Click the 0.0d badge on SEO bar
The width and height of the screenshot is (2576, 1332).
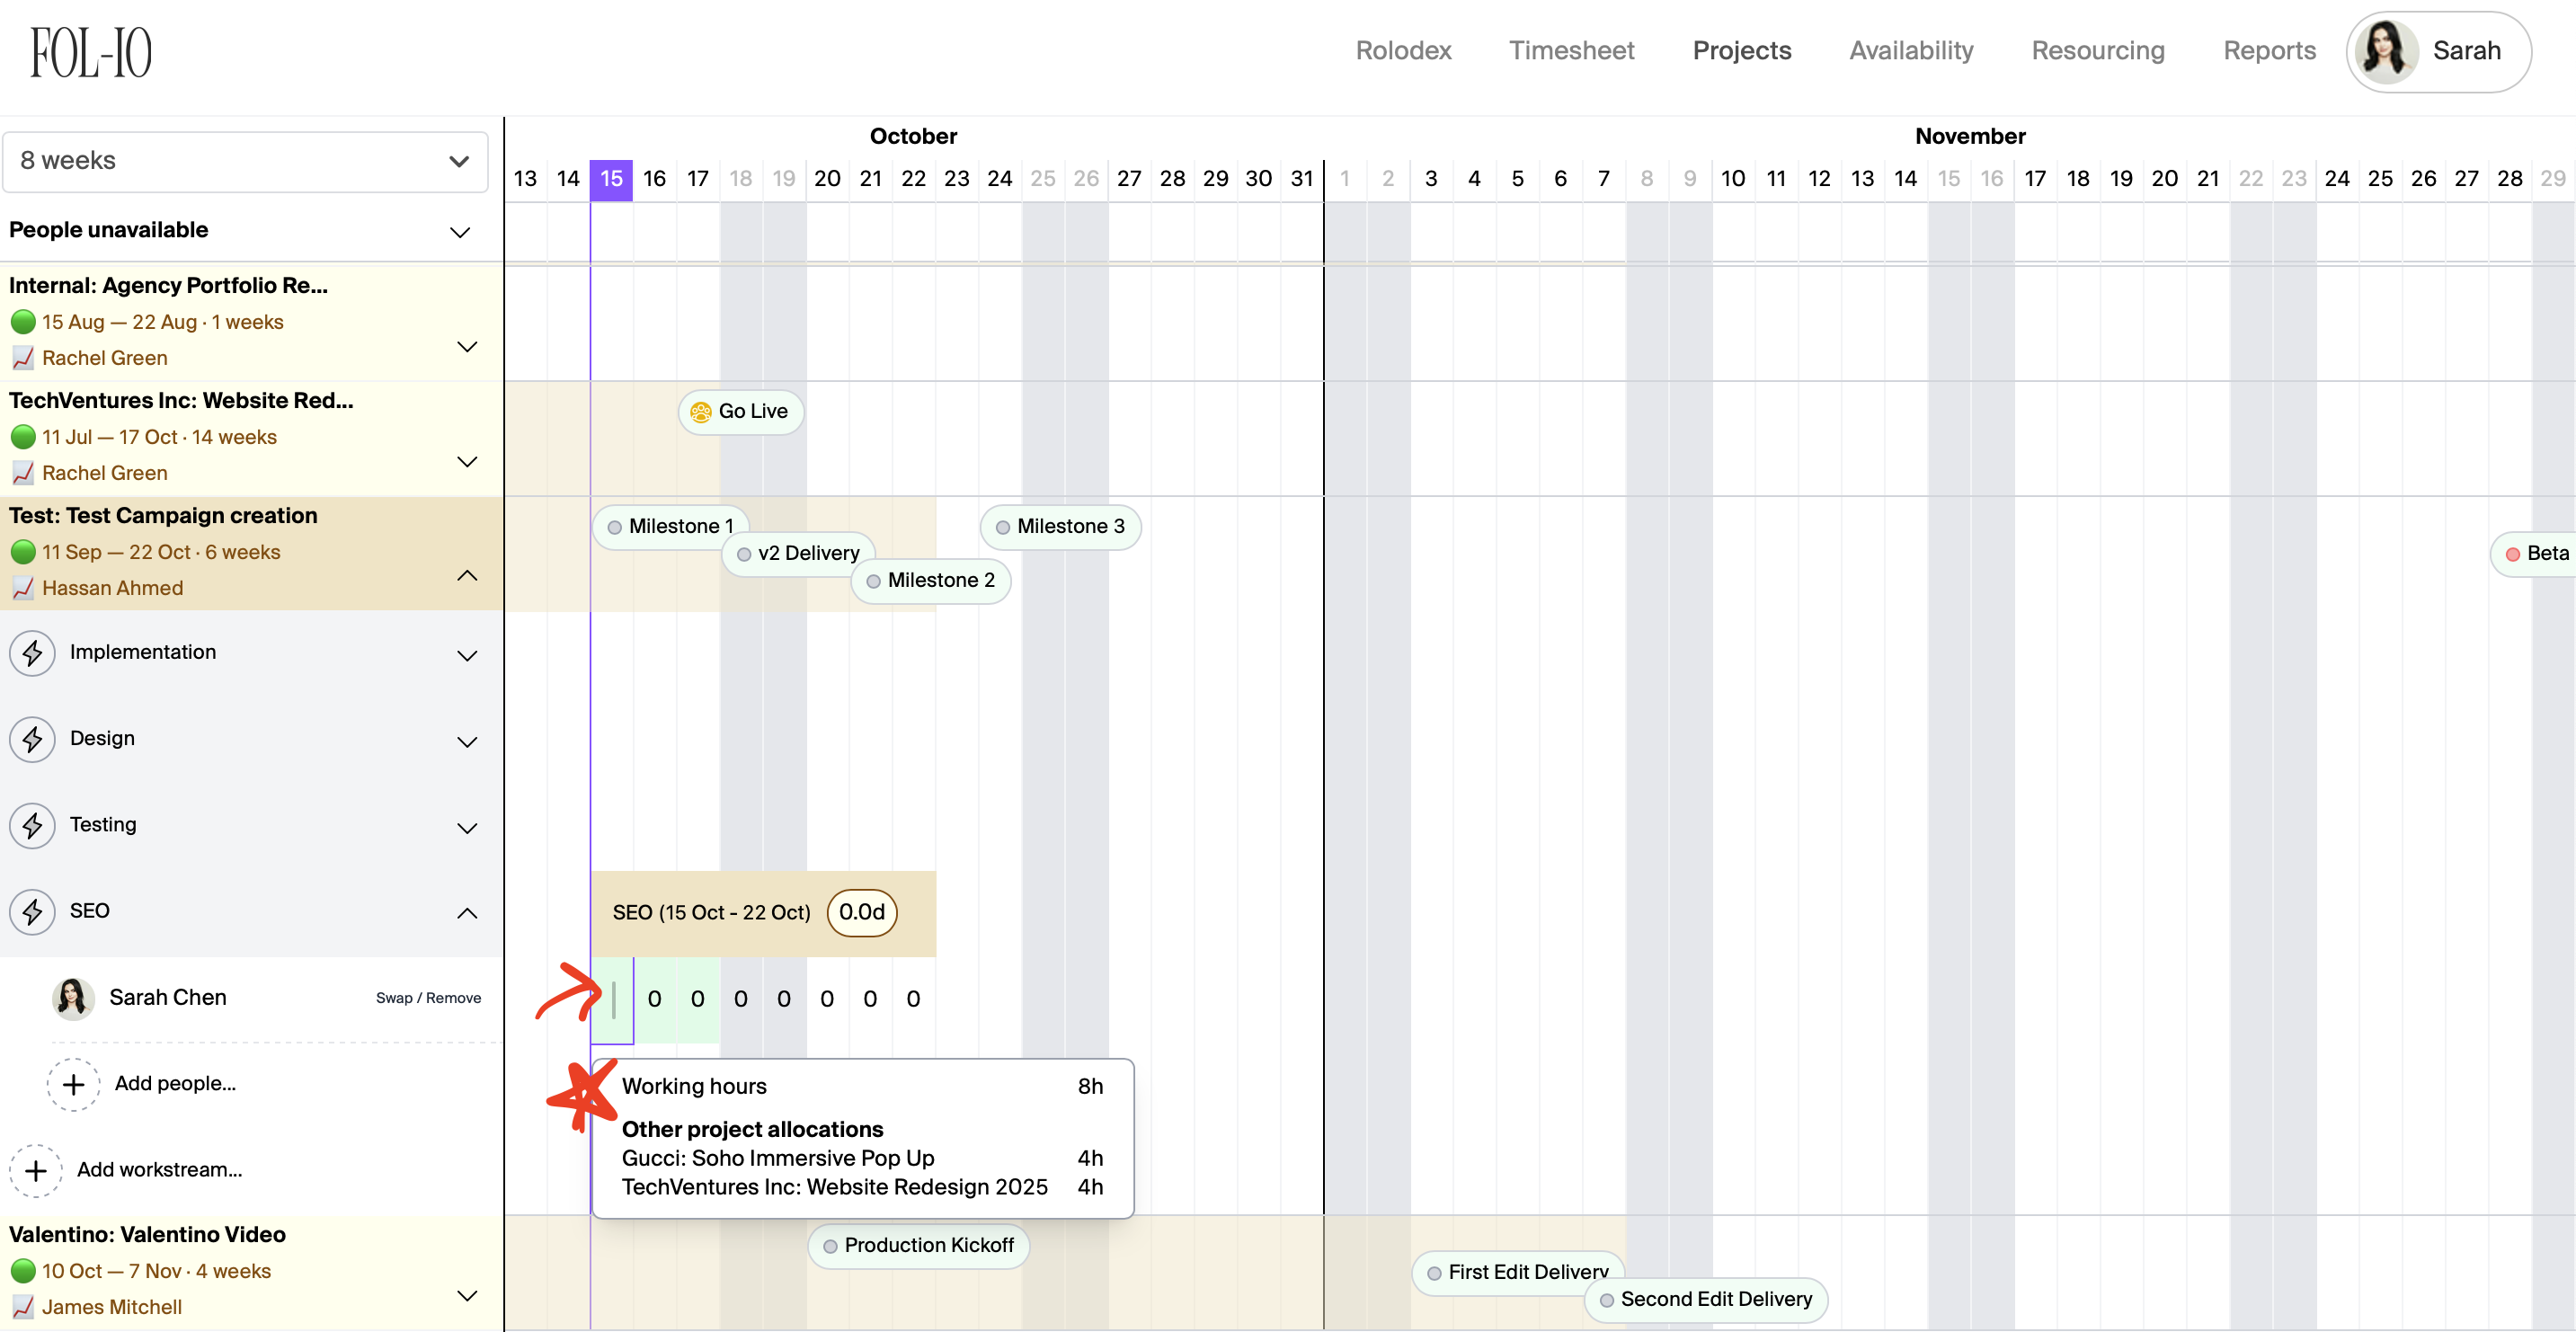pos(861,913)
